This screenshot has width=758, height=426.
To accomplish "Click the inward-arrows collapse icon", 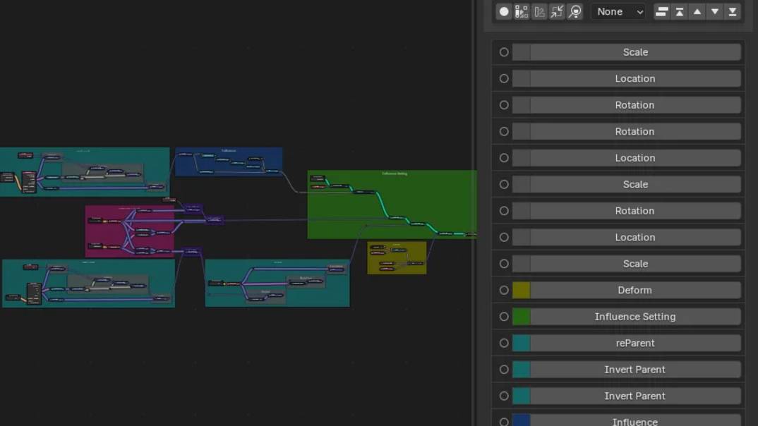I will [x=557, y=11].
